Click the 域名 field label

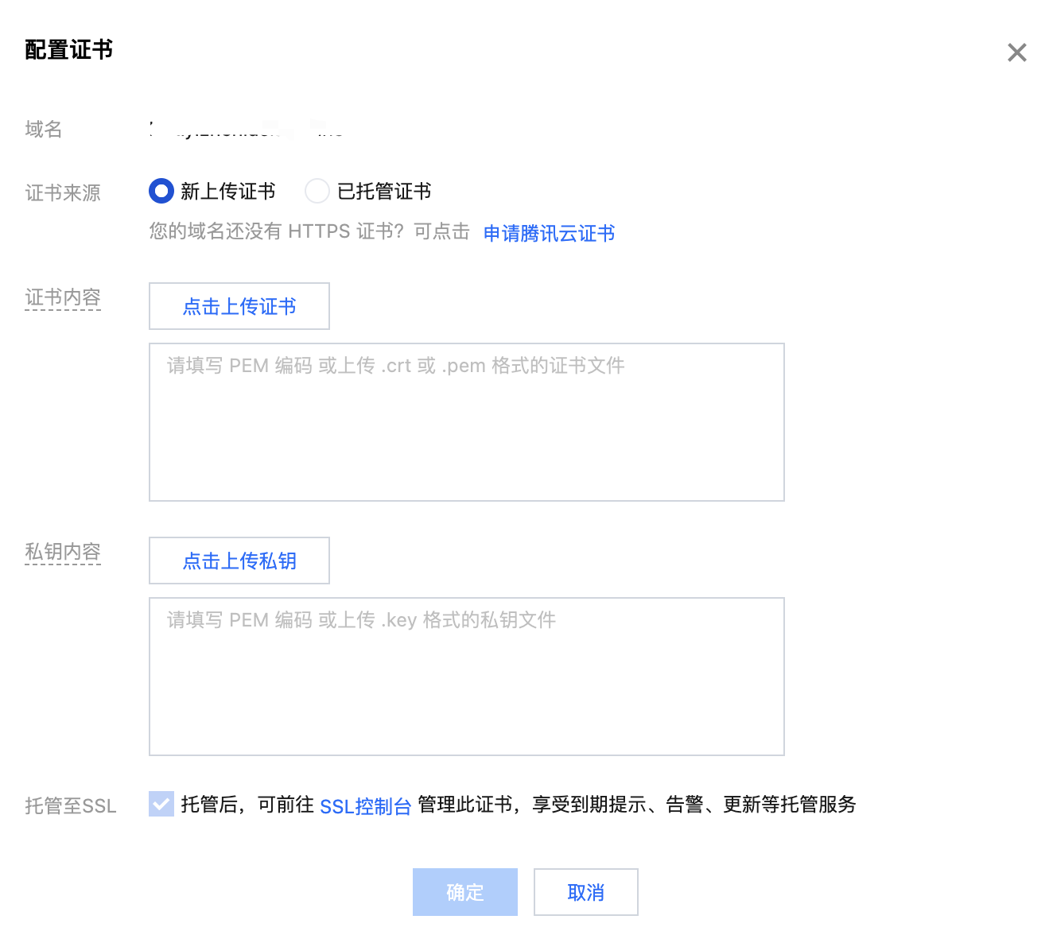pyautogui.click(x=44, y=129)
